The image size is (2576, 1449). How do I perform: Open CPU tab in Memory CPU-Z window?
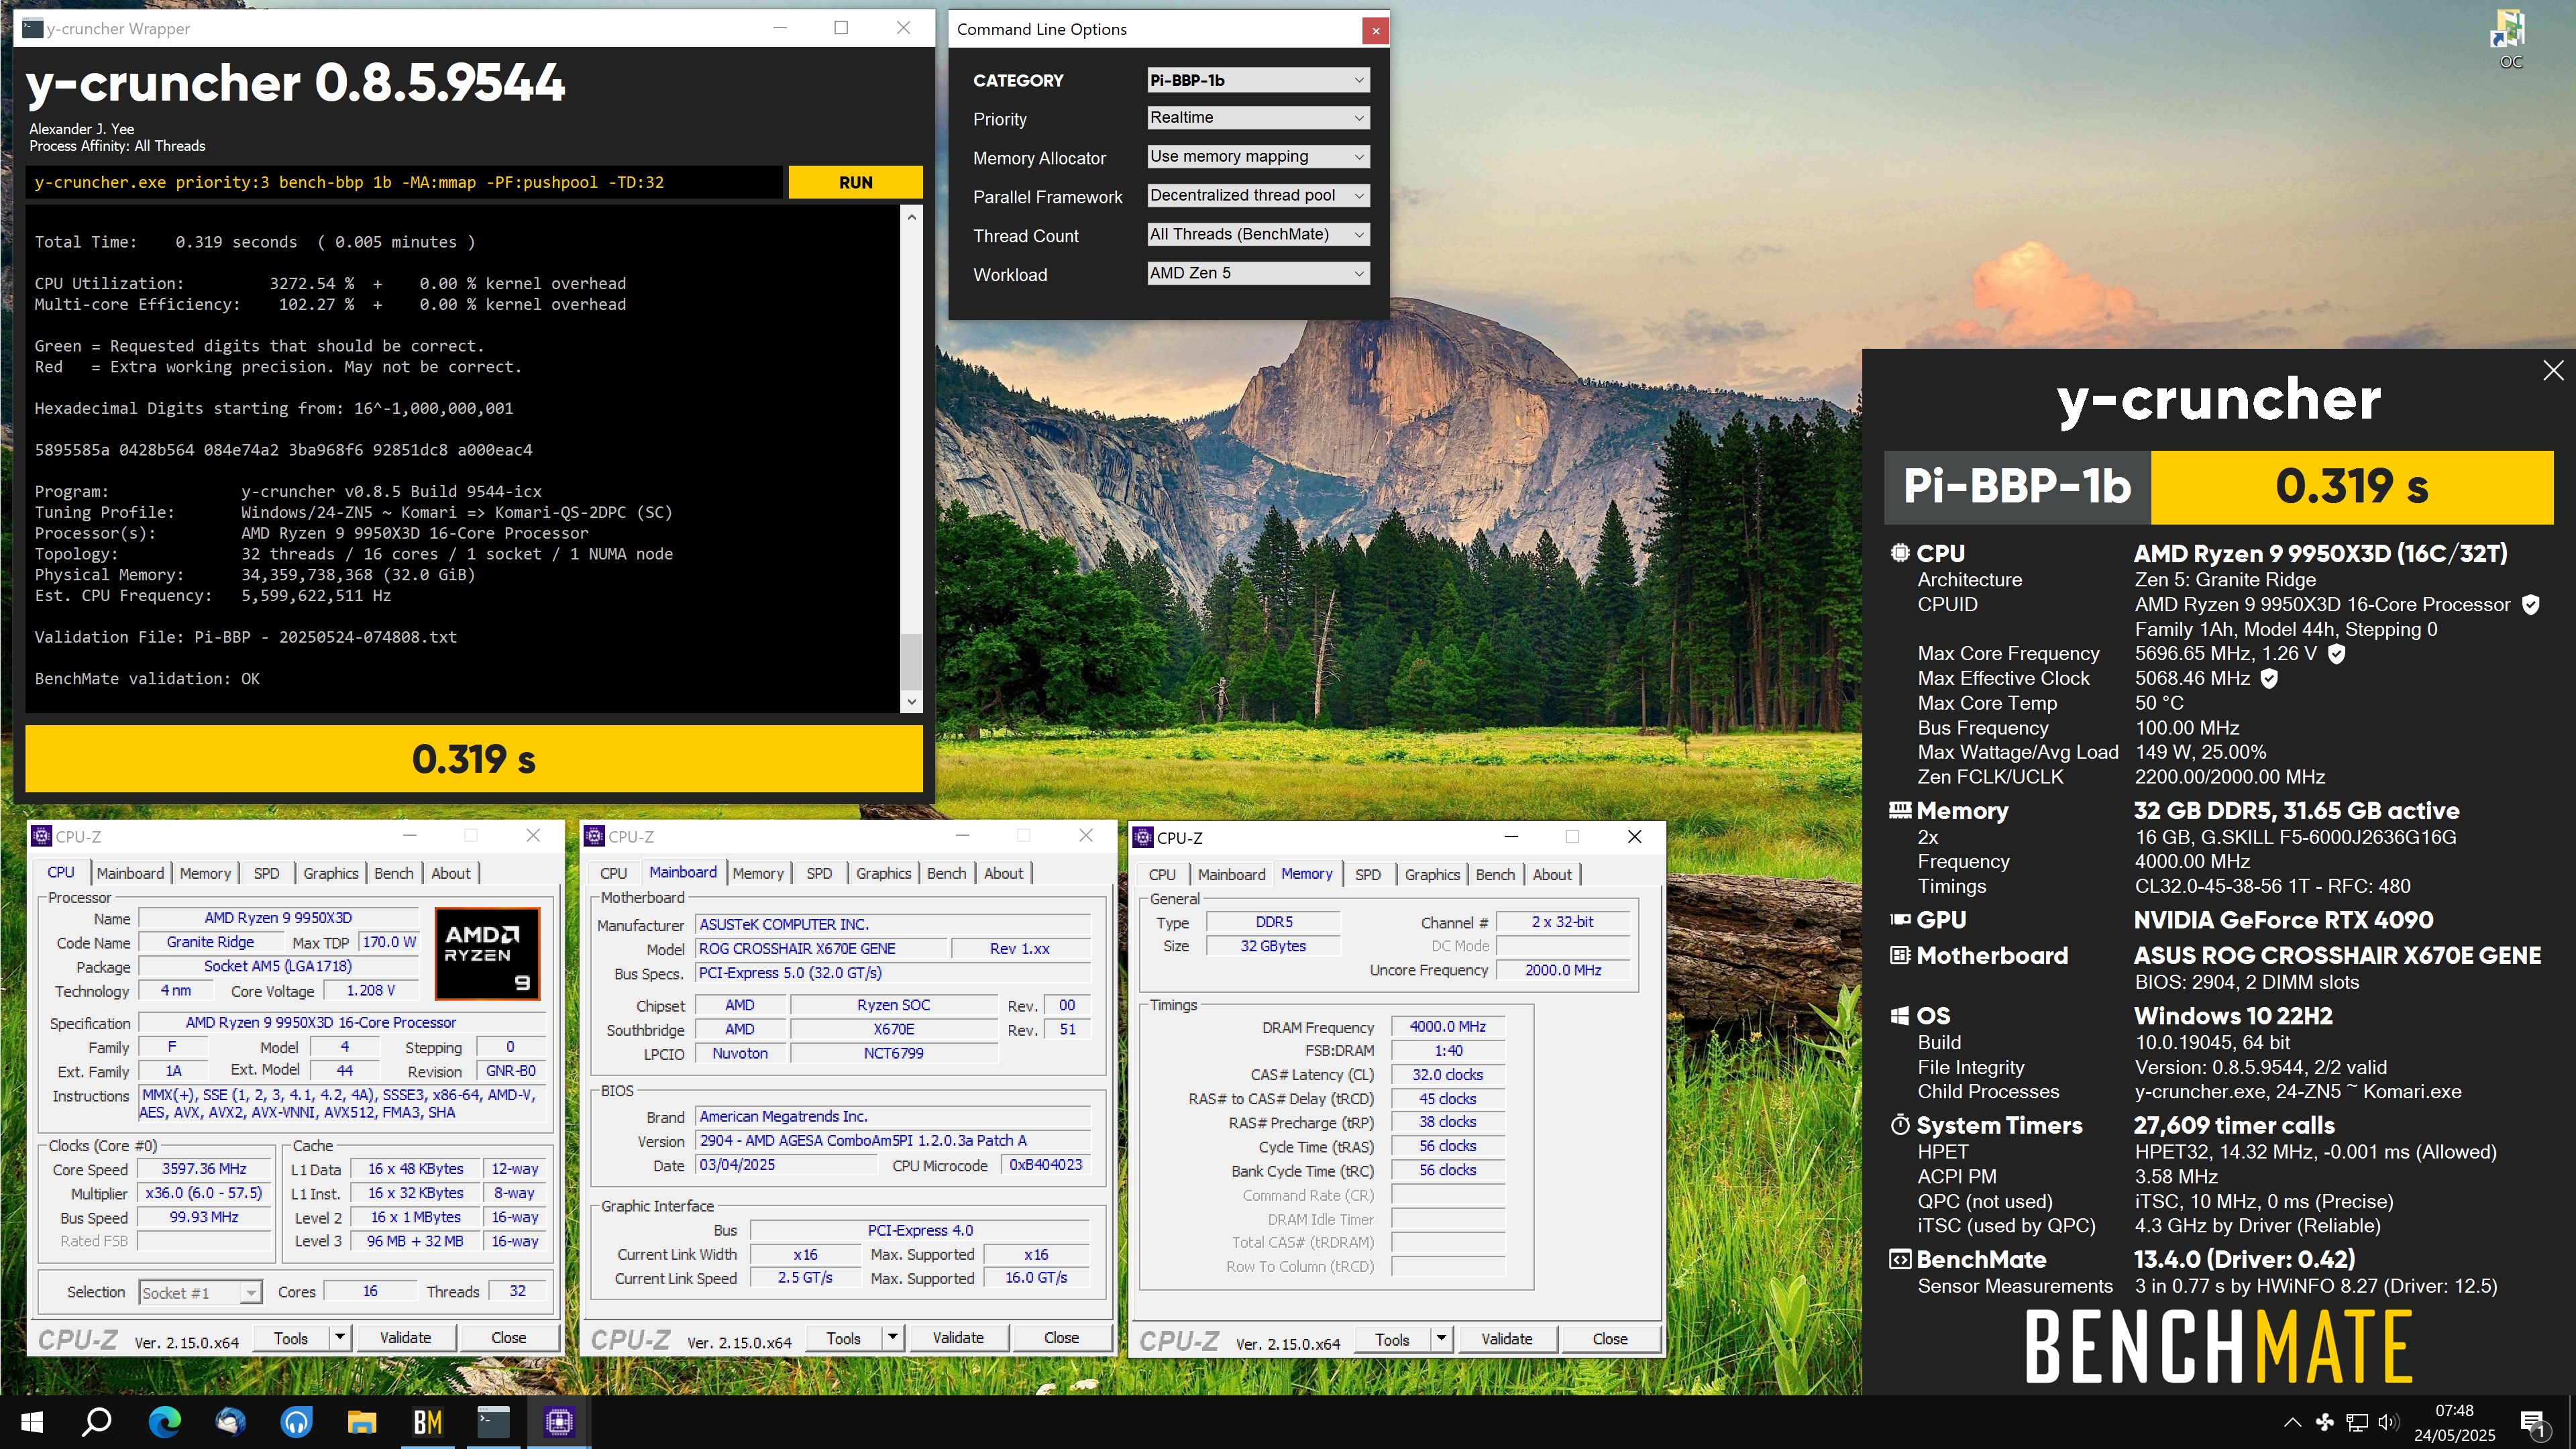coord(1162,874)
